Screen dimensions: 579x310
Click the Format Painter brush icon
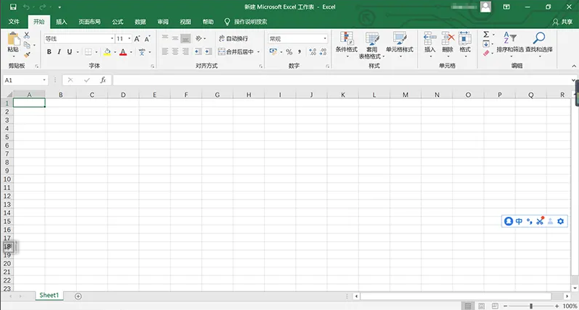28,54
